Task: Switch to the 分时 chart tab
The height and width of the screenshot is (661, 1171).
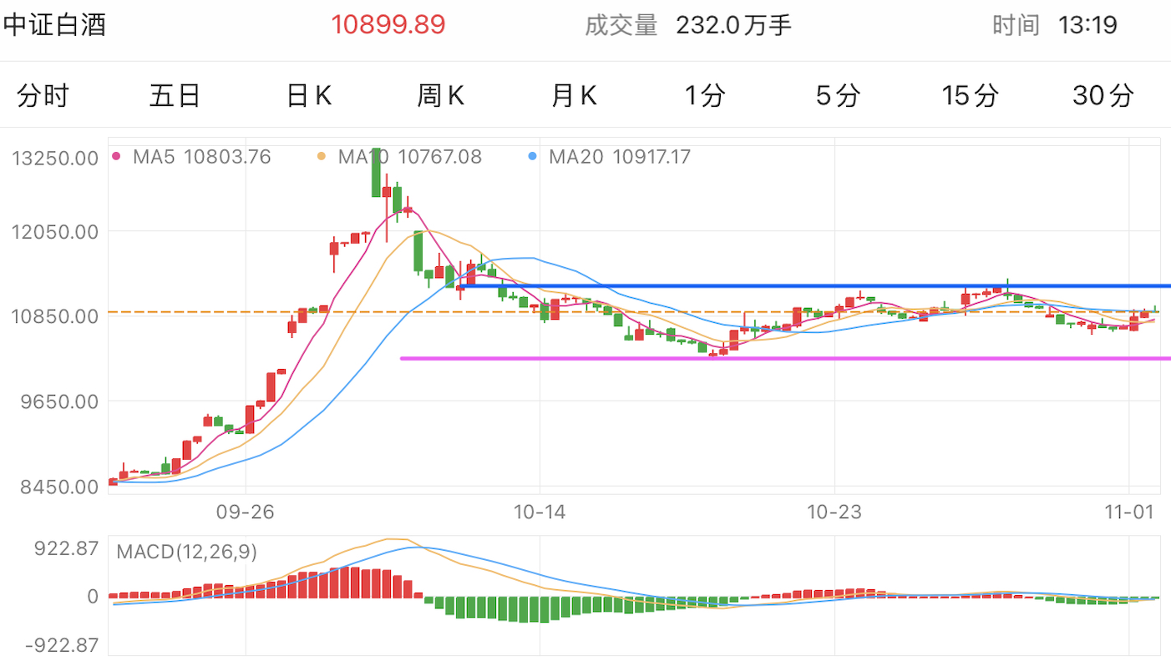Action: pyautogui.click(x=43, y=96)
